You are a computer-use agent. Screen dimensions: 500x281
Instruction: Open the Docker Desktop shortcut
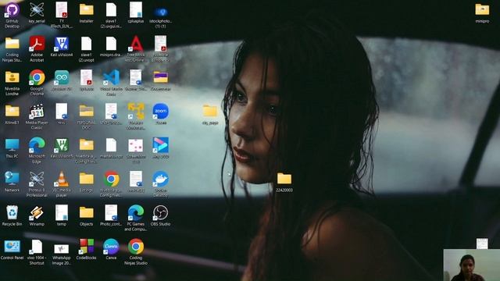click(x=161, y=179)
